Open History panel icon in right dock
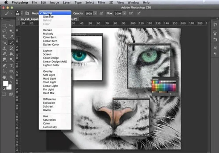Viewport: 219px width, 153px height. (215, 25)
